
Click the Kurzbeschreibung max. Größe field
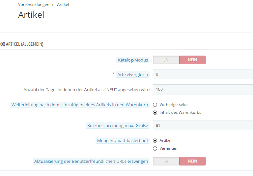[x=203, y=125]
